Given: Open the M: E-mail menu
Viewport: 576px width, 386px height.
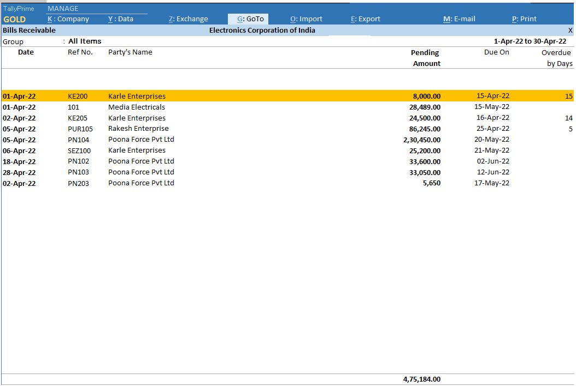Looking at the screenshot, I should (x=459, y=19).
